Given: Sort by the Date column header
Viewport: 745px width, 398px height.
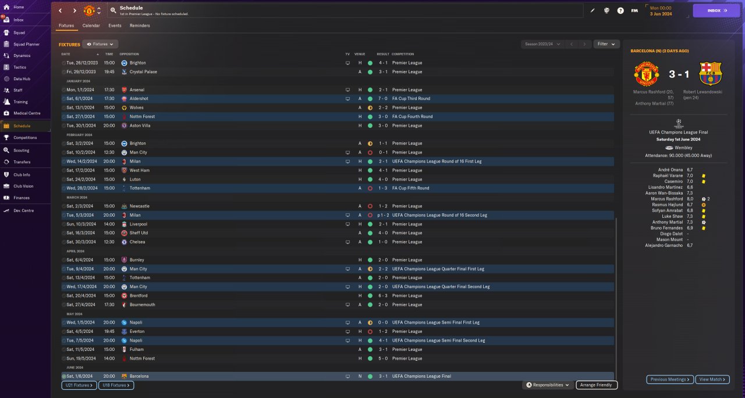Looking at the screenshot, I should [x=67, y=54].
